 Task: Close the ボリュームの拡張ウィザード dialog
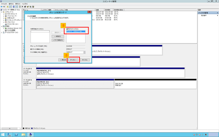coord(89,12)
